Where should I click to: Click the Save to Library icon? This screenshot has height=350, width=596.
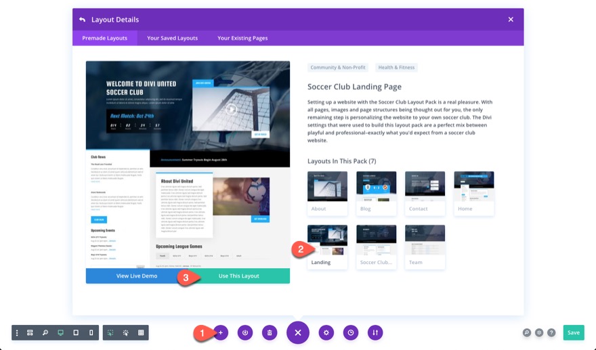tap(245, 332)
